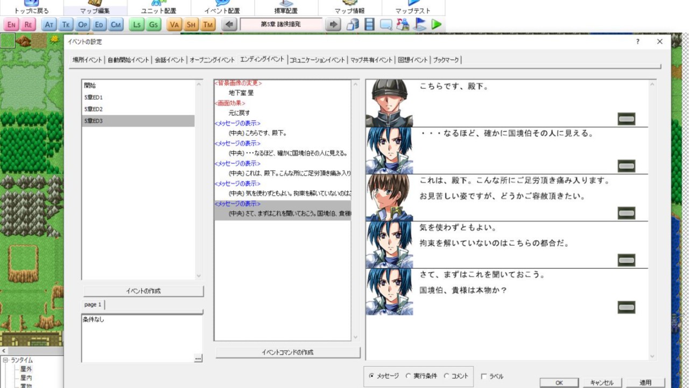
Task: Click the speech bubble toolbar icon
Action: pyautogui.click(x=386, y=25)
